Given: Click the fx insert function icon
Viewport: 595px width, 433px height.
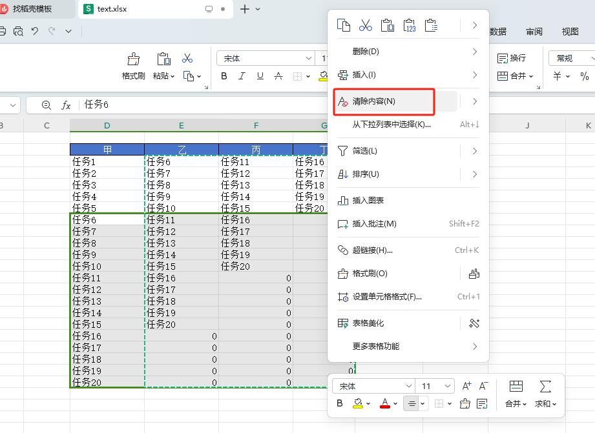Looking at the screenshot, I should (x=66, y=105).
